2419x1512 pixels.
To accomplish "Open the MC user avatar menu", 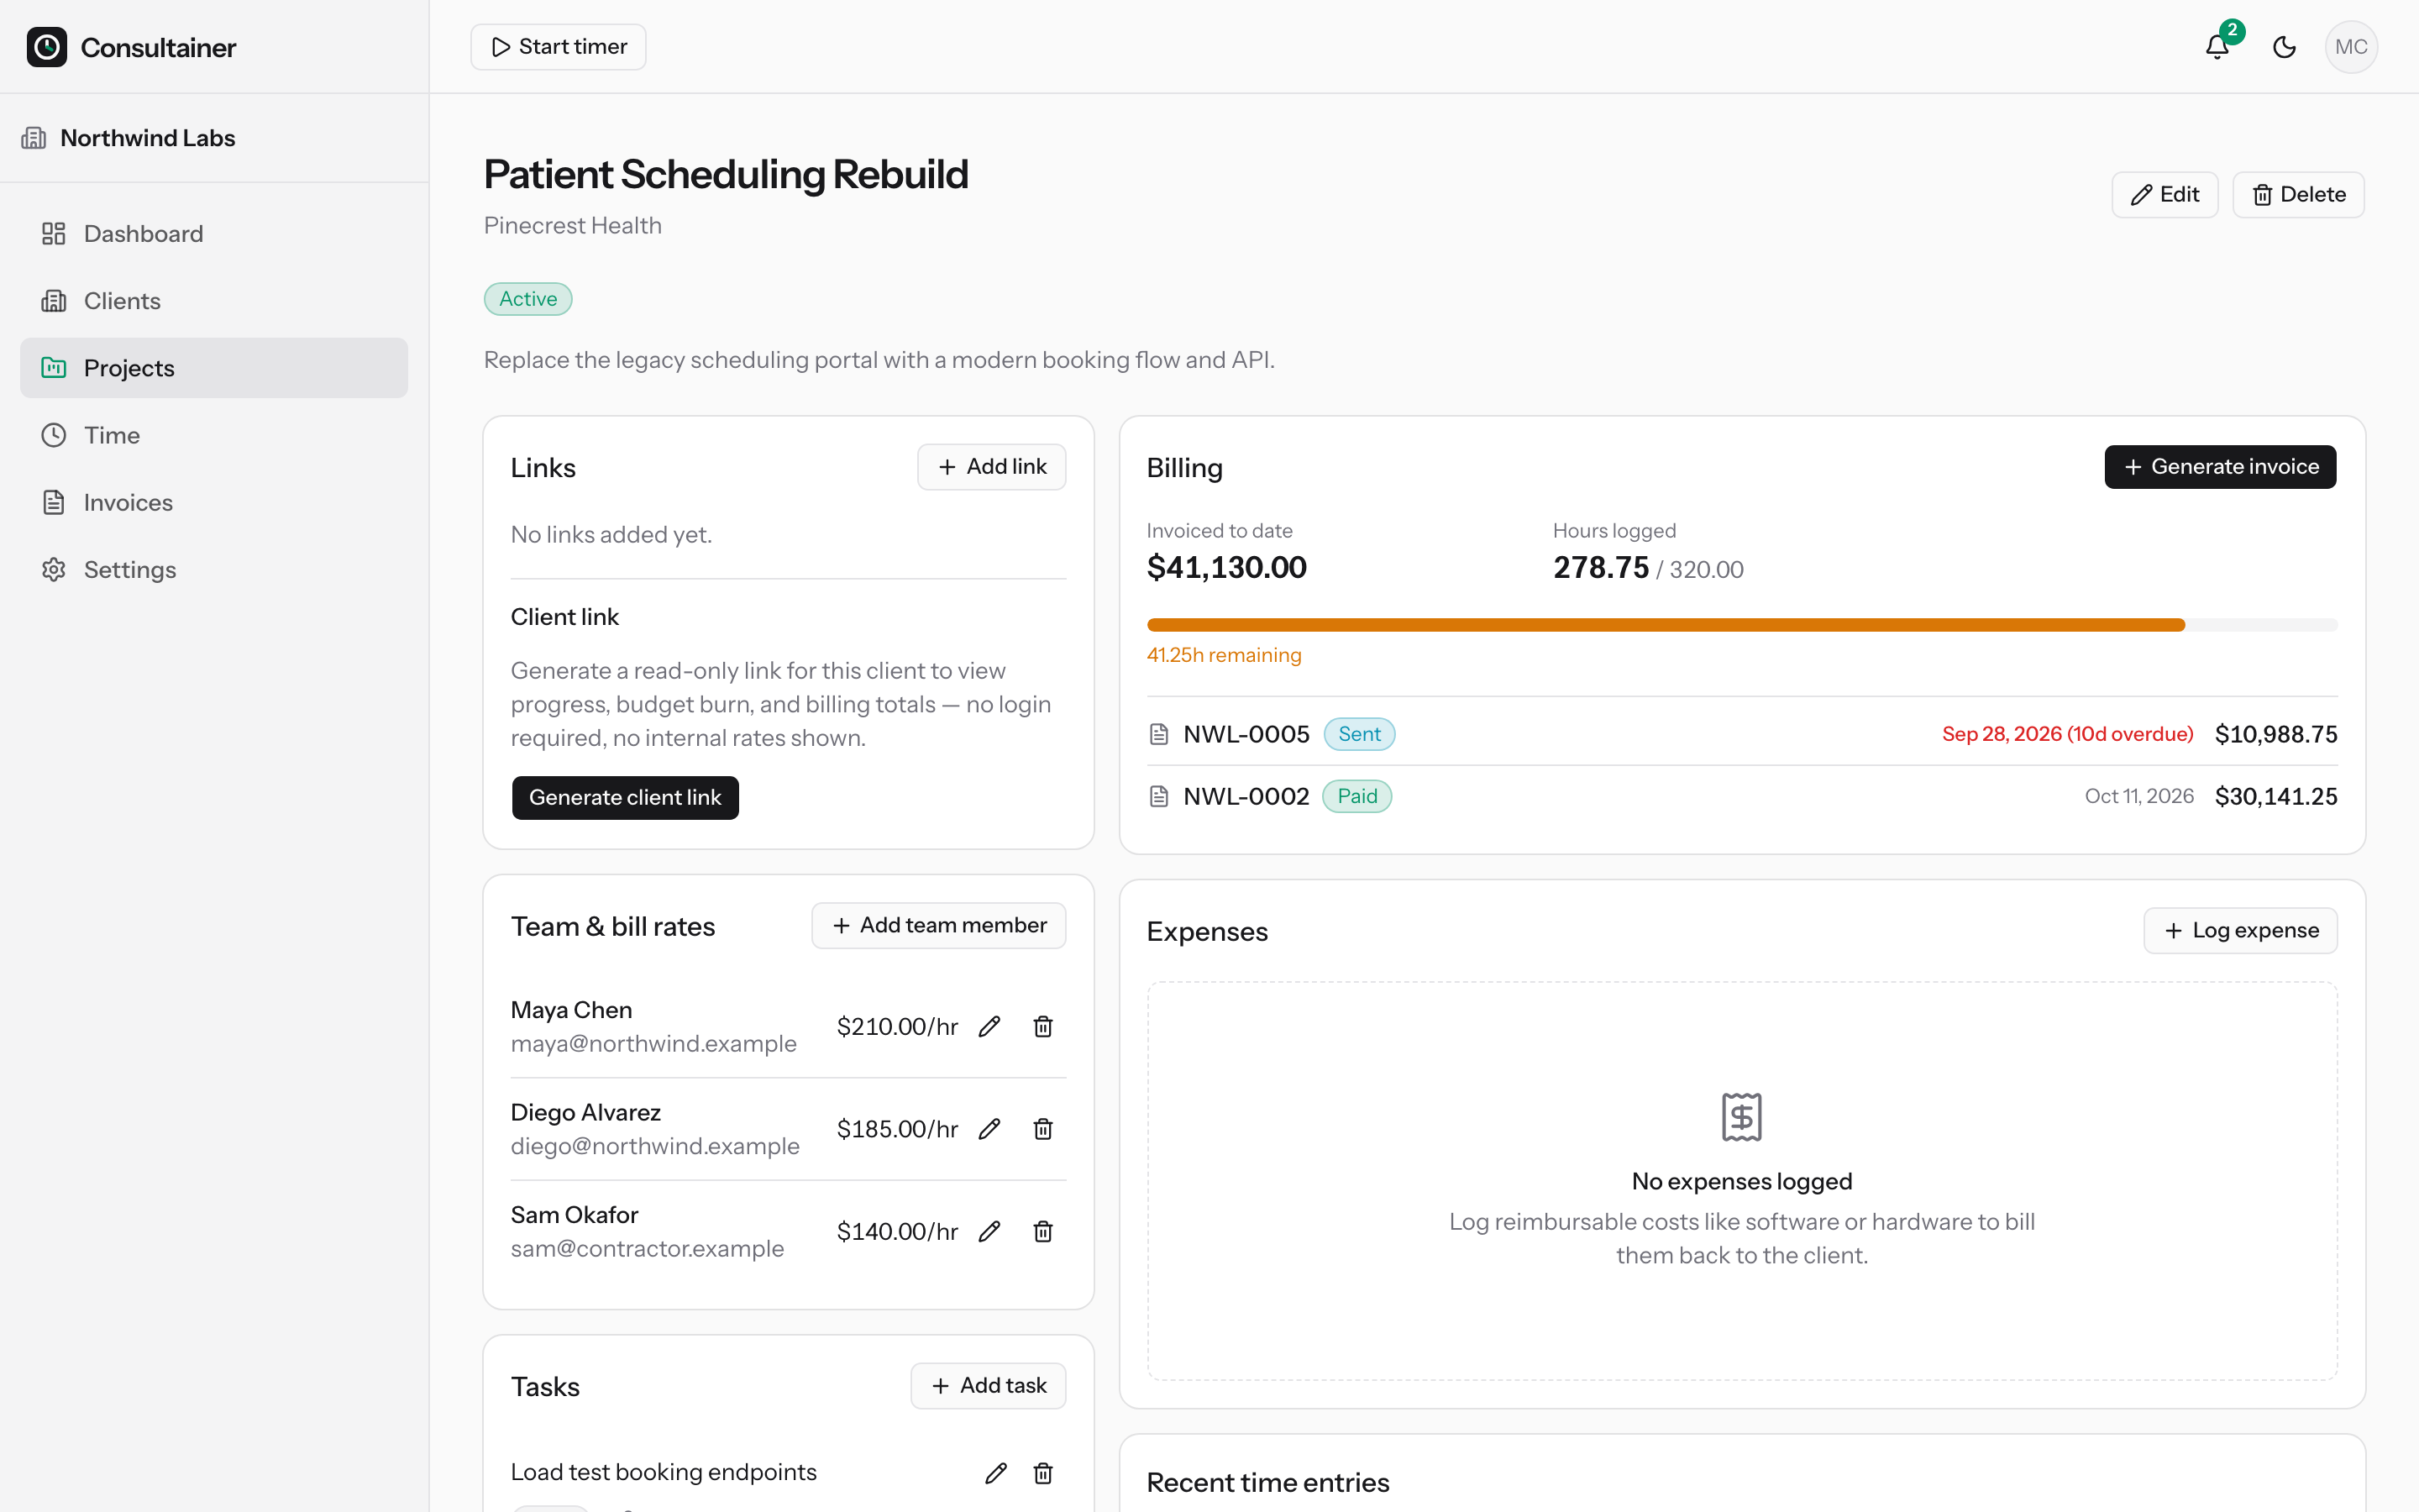I will pyautogui.click(x=2351, y=47).
